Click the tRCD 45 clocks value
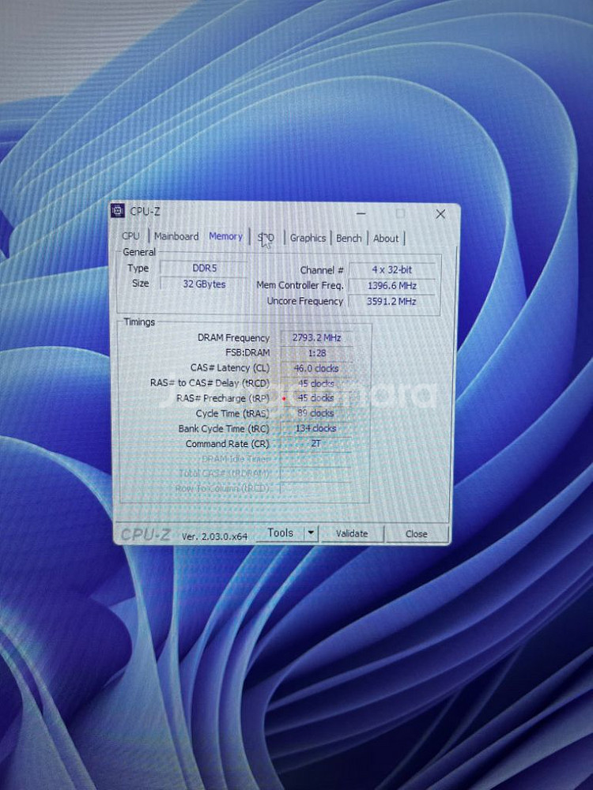 [x=317, y=383]
